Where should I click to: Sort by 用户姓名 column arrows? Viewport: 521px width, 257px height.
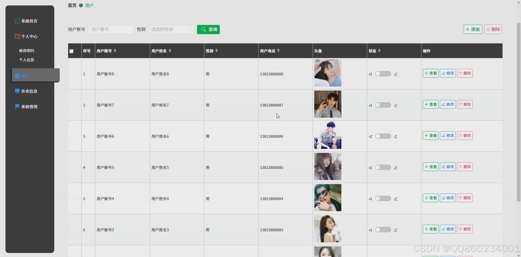(x=170, y=50)
